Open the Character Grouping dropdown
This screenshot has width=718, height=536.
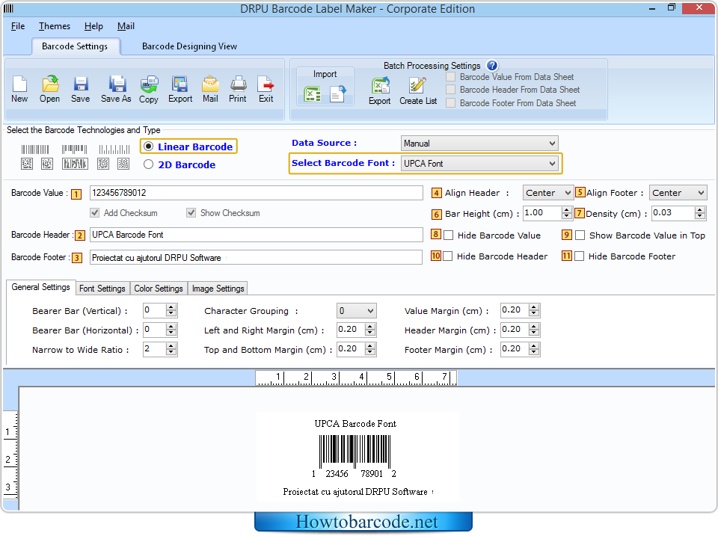coord(357,311)
